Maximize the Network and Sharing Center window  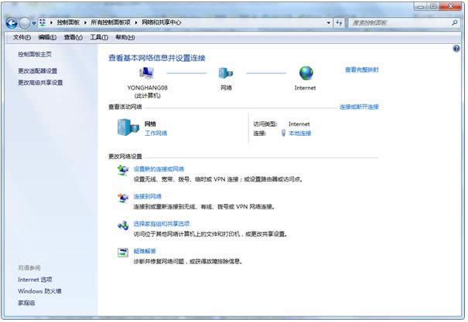433,6
